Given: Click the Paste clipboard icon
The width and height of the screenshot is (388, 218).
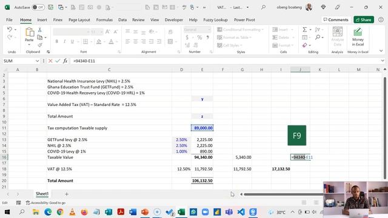Looking at the screenshot, I should click(29, 32).
